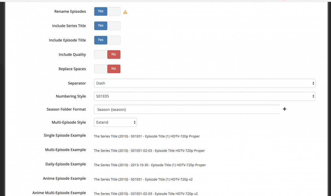
Task: Click the example text with 'S01E01-02-03 - Episode Title HDTV-720p v2'
Action: click(x=146, y=194)
